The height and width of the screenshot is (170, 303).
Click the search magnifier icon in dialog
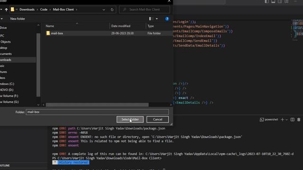coord(125,9)
